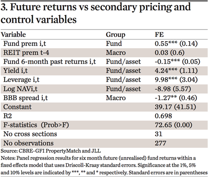Click the Leverage coefficient 9.98*** (3.04)
This screenshot has height=177, width=208.
[x=176, y=80]
